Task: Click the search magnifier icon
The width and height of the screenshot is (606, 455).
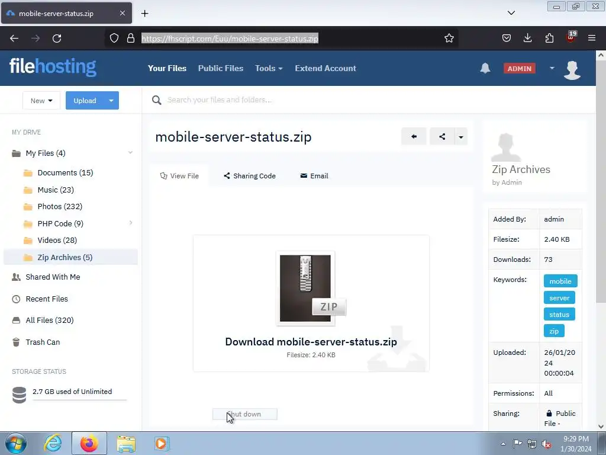Action: [x=156, y=100]
